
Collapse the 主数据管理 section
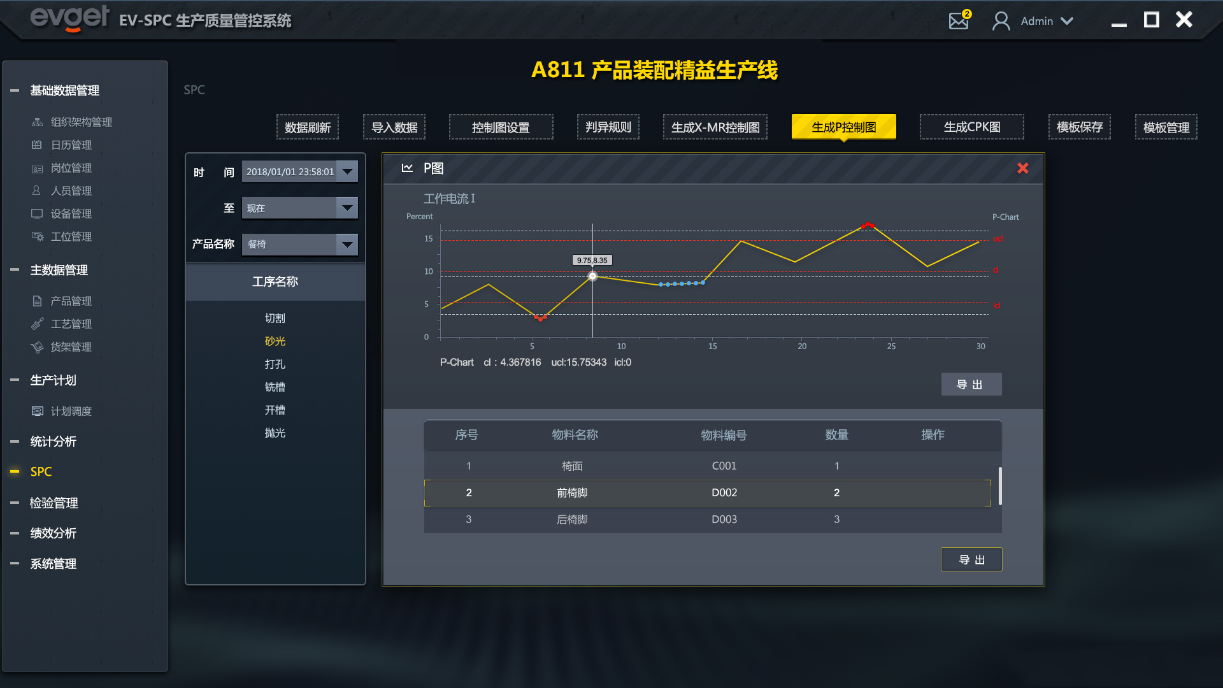[15, 269]
